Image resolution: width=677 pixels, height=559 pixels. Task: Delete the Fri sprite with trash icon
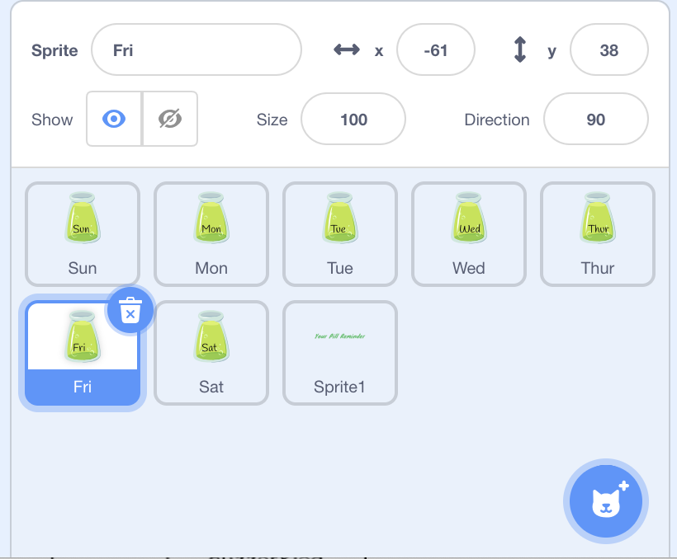pos(130,311)
